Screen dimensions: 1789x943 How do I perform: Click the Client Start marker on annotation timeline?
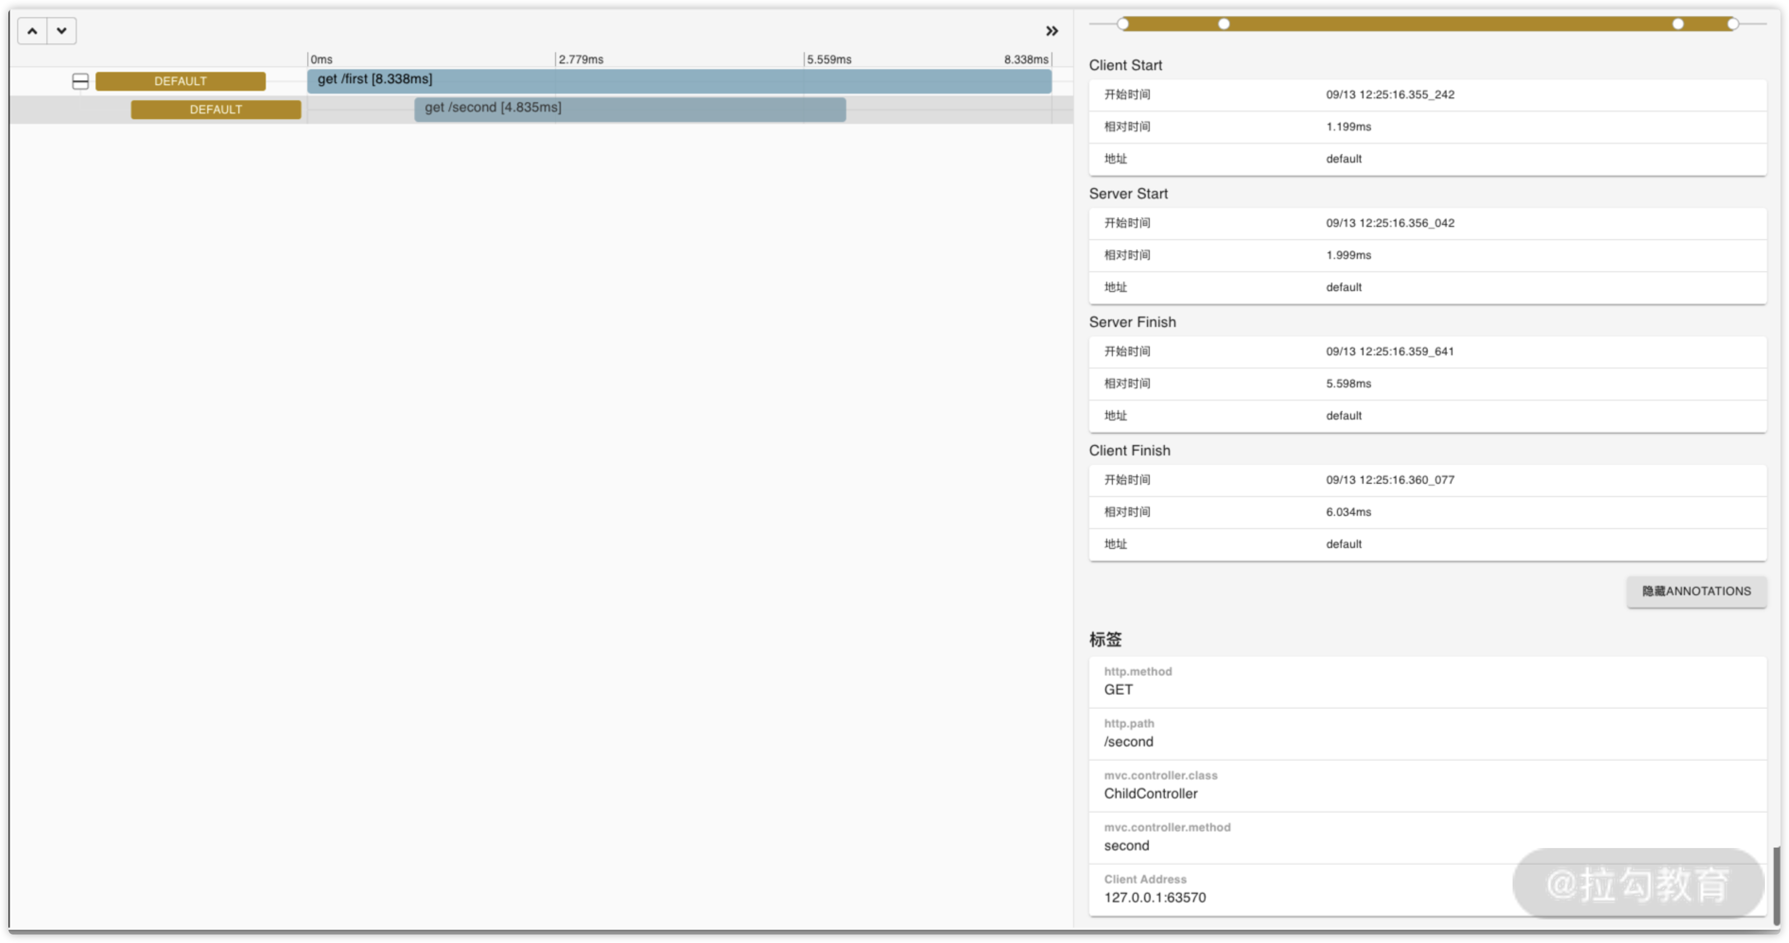point(1123,24)
